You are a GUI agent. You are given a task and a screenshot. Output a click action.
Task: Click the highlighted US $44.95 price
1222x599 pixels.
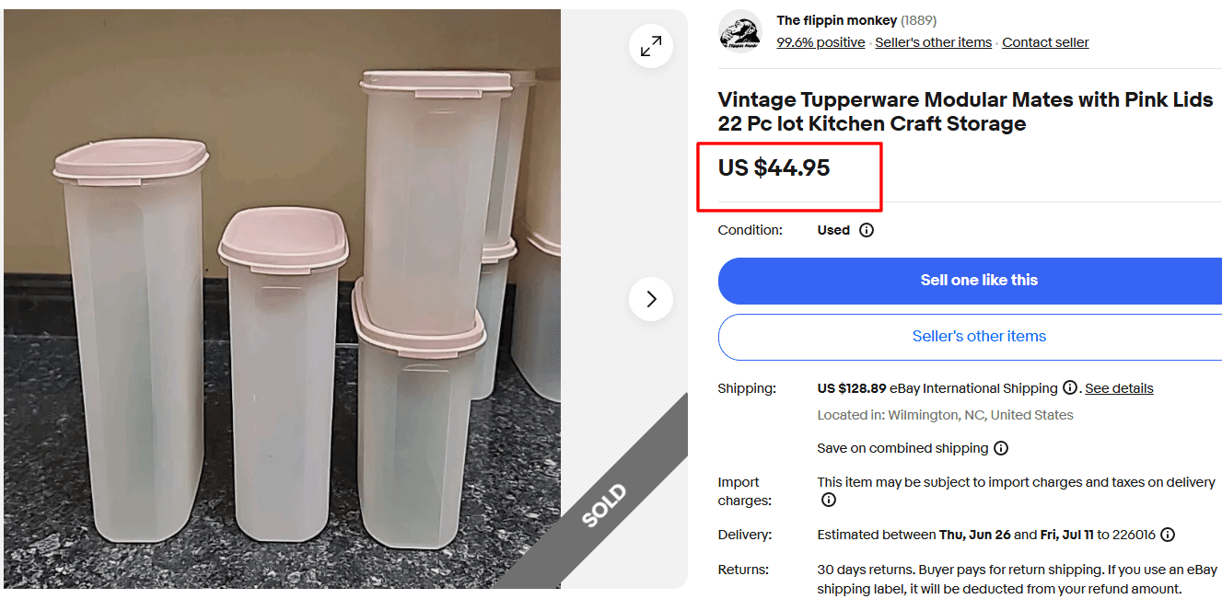tap(774, 167)
